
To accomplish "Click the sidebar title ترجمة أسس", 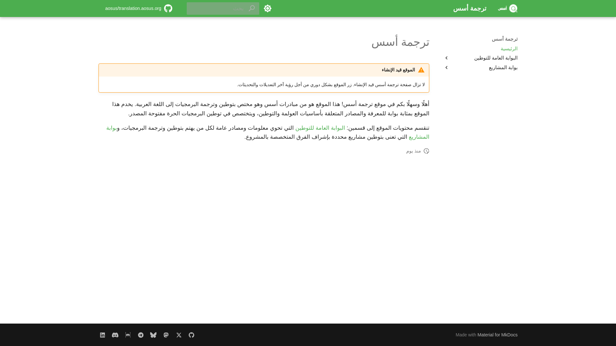I will pyautogui.click(x=505, y=39).
